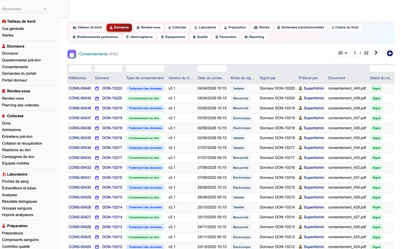
Task: Open the Reporting tab
Action: coord(254,37)
